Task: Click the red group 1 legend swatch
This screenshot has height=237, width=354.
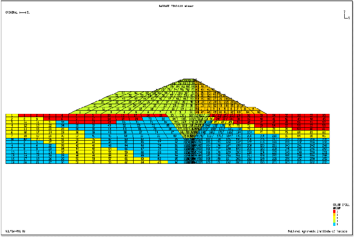Action: coord(334,212)
